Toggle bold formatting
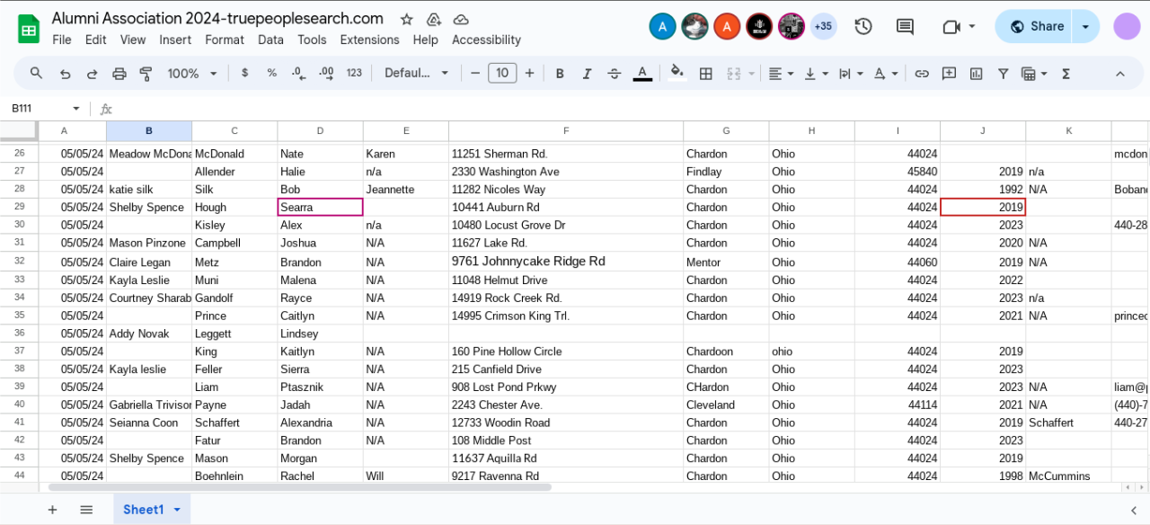This screenshot has width=1150, height=525. click(x=560, y=74)
